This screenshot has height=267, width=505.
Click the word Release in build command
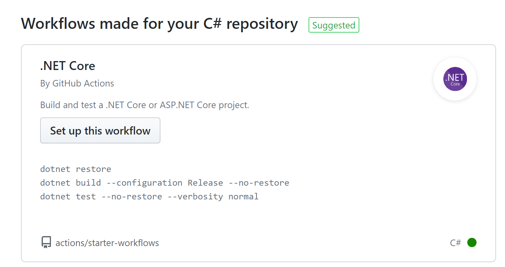coord(205,183)
